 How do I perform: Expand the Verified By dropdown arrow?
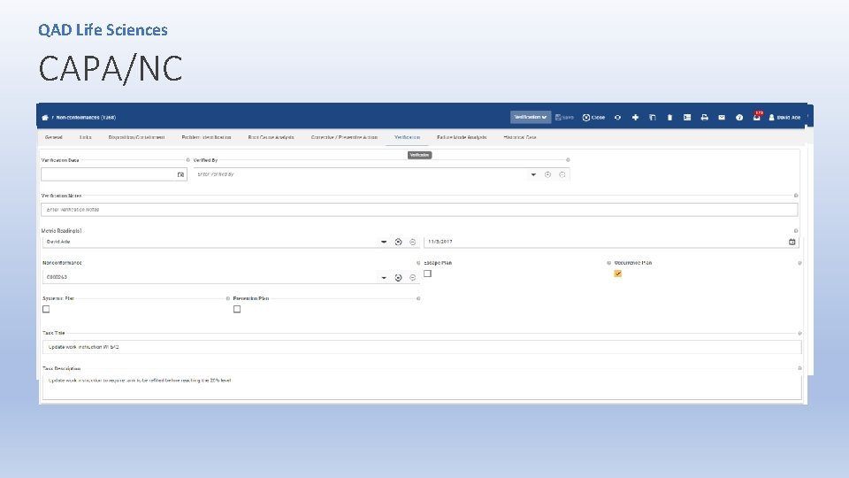tap(533, 174)
